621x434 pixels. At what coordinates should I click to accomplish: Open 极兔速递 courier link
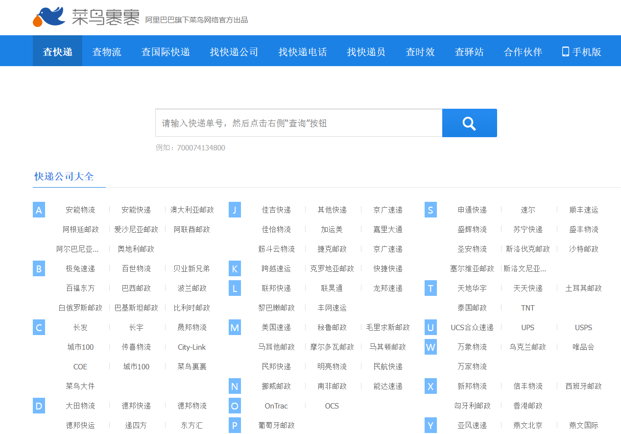[80, 268]
